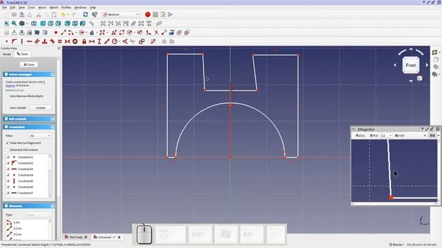Open the Edit menu
This screenshot has width=442, height=248.
tap(12, 8)
